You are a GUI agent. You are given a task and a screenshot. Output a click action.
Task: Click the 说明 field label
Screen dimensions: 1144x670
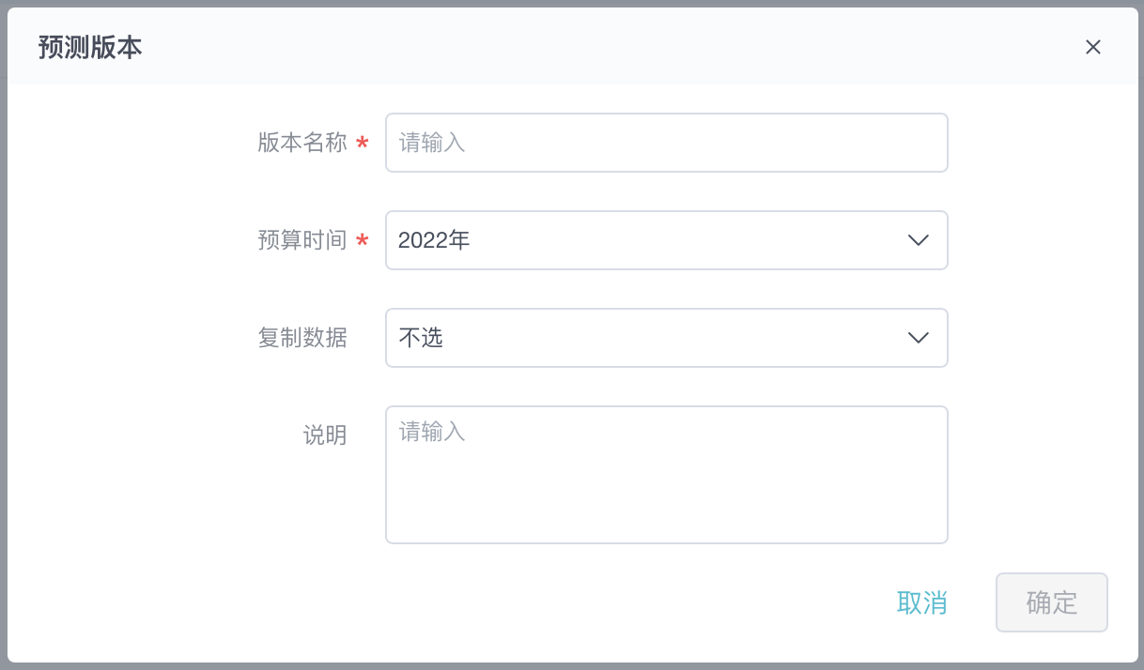click(325, 435)
